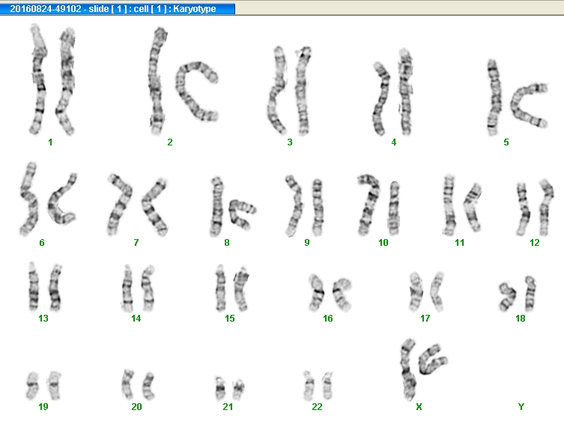Select the chromosome 22 pair image

(318, 386)
